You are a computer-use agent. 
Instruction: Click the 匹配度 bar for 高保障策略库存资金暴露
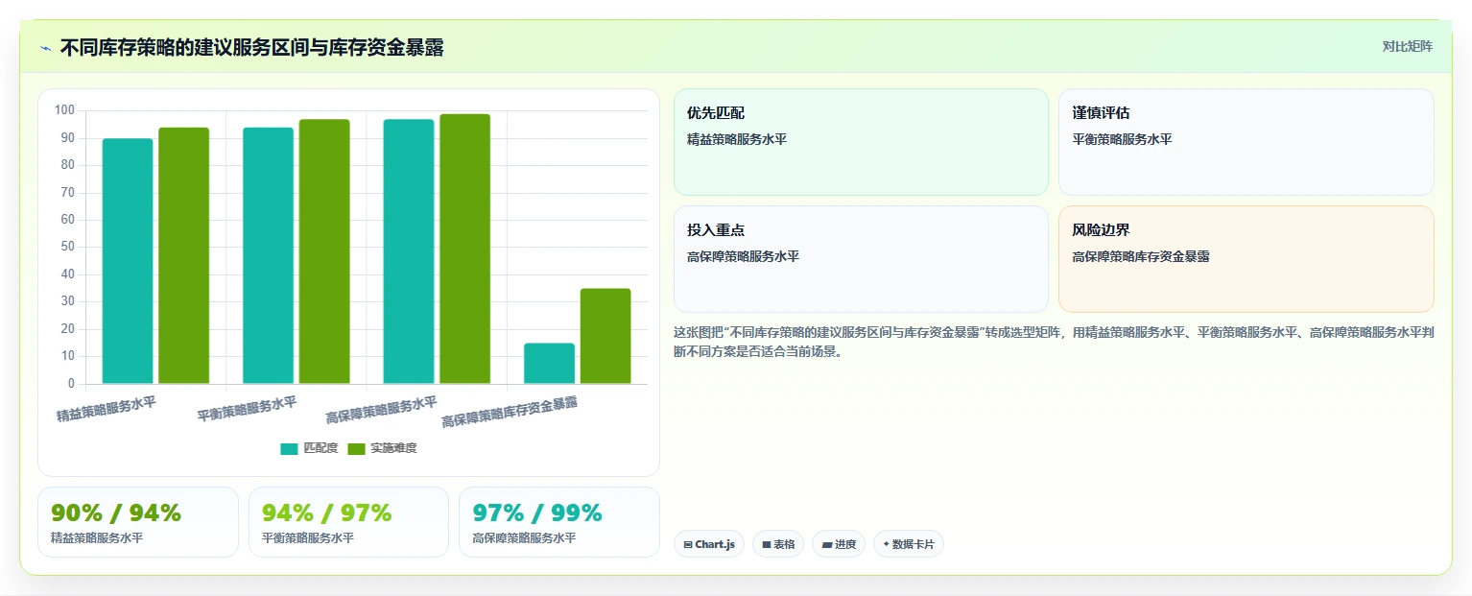[x=549, y=364]
